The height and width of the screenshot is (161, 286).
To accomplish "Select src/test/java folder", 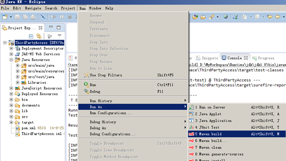I will pos(41,77).
